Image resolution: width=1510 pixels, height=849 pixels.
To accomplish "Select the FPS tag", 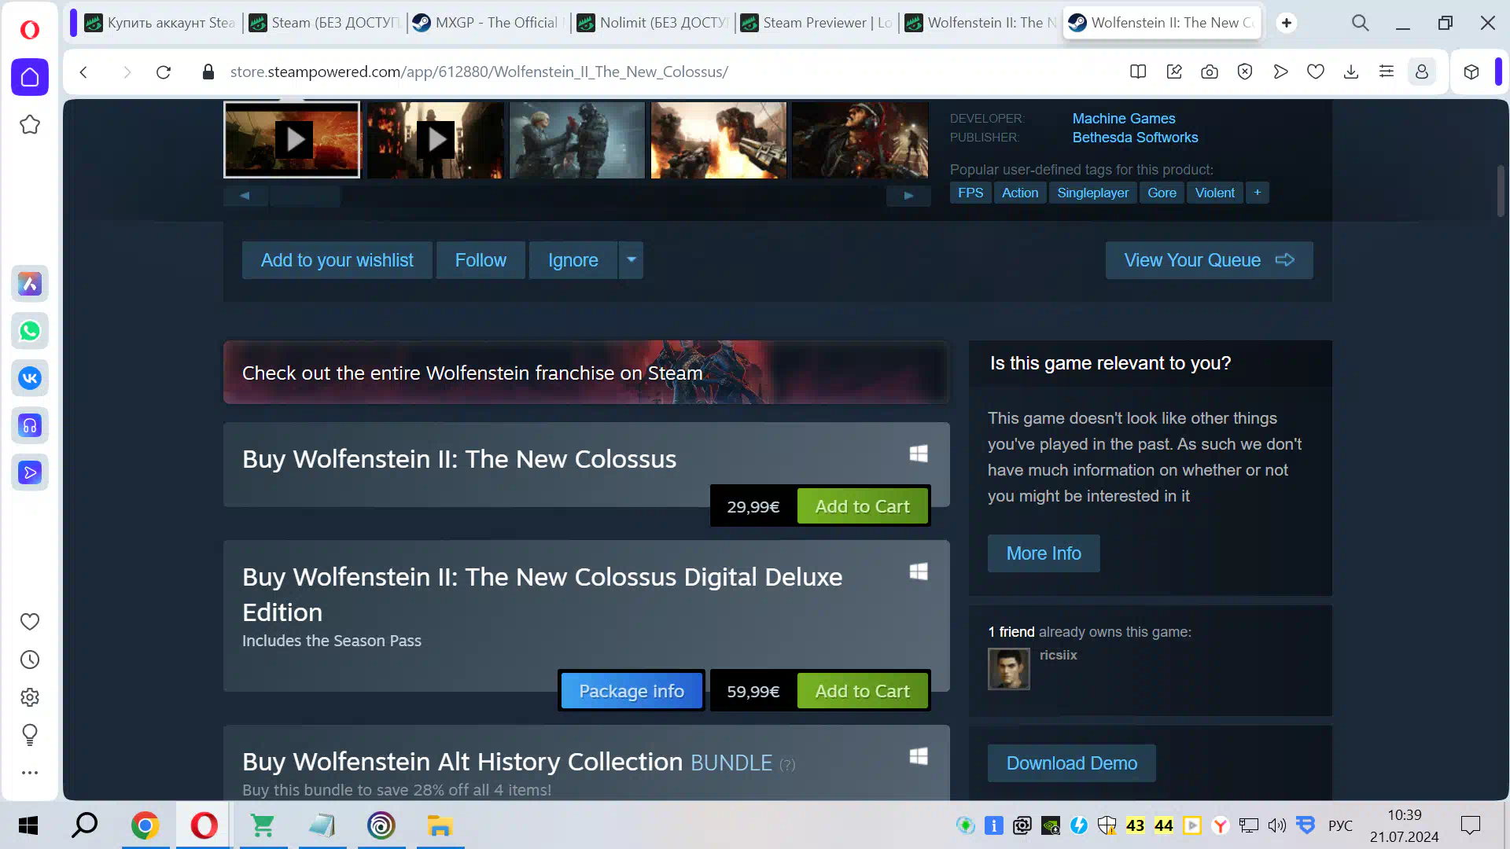I will click(x=970, y=193).
